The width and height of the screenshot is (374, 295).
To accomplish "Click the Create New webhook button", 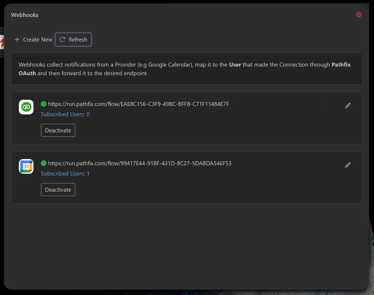I will pyautogui.click(x=33, y=40).
